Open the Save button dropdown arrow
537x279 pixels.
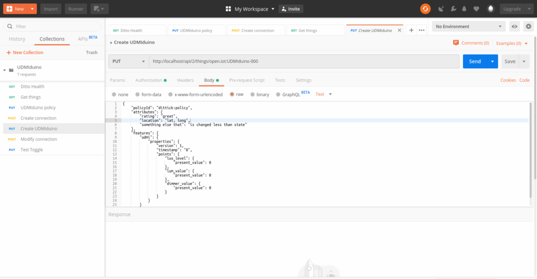[524, 61]
